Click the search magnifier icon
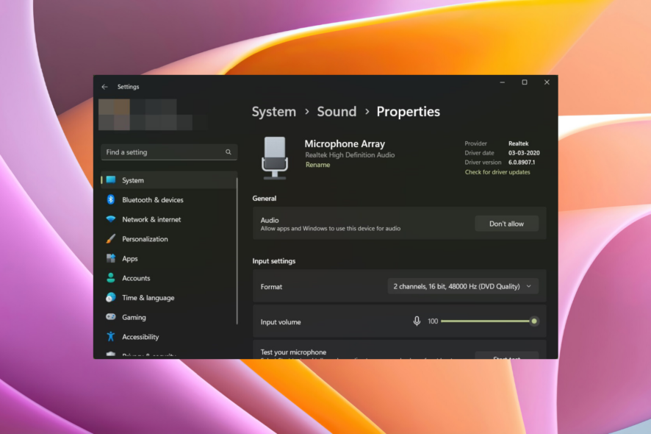This screenshot has height=434, width=651. (x=229, y=152)
